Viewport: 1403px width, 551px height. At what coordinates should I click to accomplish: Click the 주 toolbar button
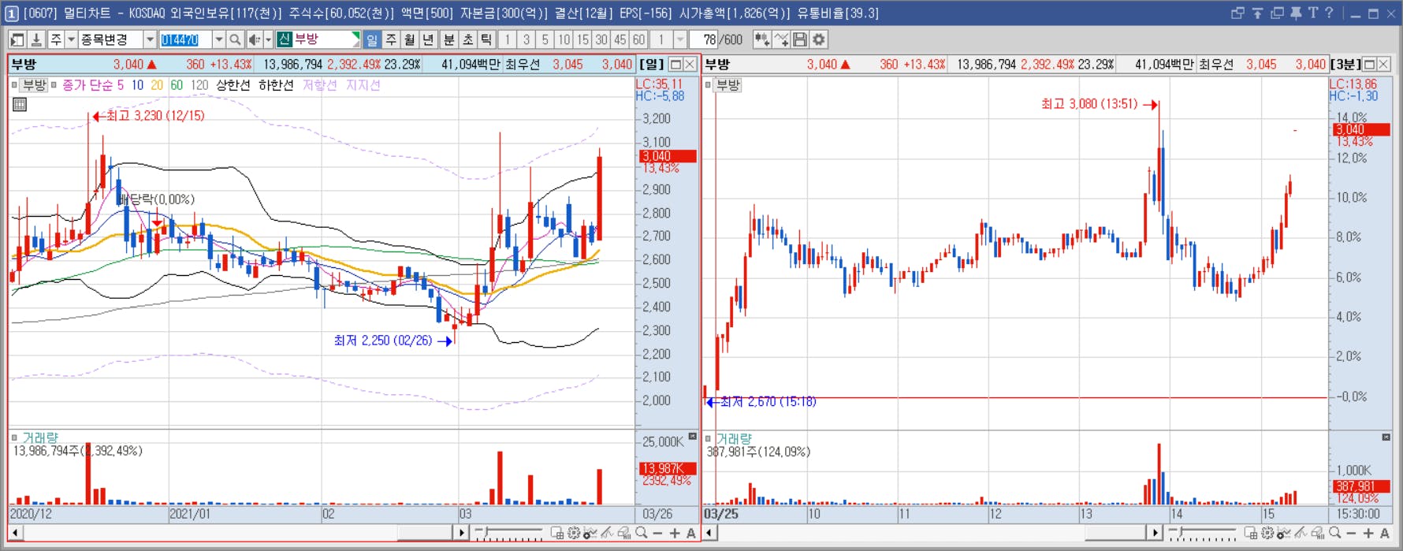click(x=56, y=39)
